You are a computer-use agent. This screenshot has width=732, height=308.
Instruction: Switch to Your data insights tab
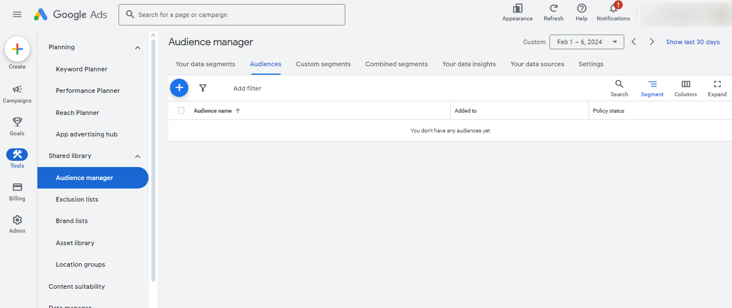469,64
